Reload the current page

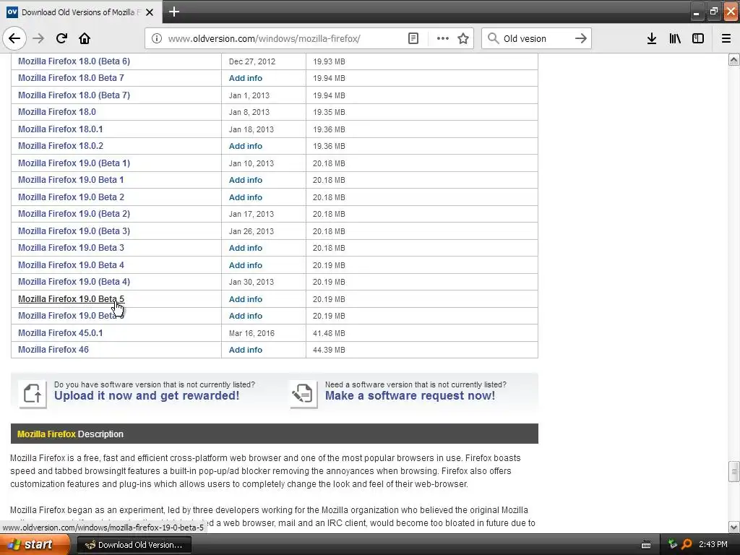click(x=61, y=38)
